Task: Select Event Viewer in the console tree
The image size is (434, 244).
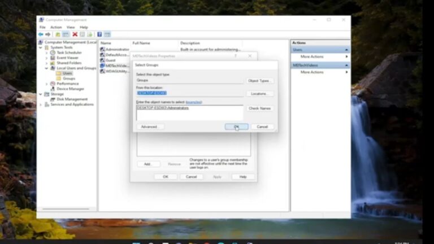Action: pyautogui.click(x=67, y=58)
